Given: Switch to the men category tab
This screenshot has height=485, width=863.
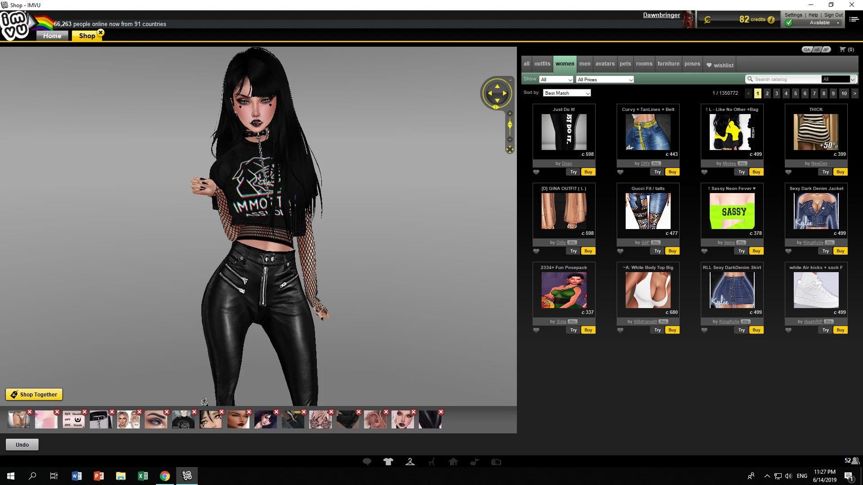Looking at the screenshot, I should (x=585, y=64).
